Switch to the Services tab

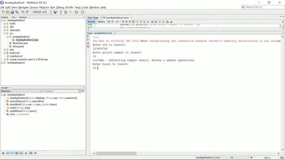point(23,17)
